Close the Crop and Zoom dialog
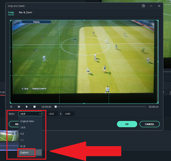 pyautogui.click(x=159, y=6)
